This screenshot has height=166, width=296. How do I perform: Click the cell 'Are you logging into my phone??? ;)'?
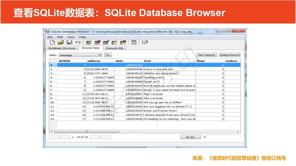[x=169, y=106]
